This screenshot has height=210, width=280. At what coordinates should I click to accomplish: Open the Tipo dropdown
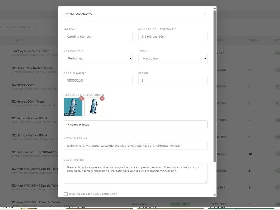[x=173, y=58]
